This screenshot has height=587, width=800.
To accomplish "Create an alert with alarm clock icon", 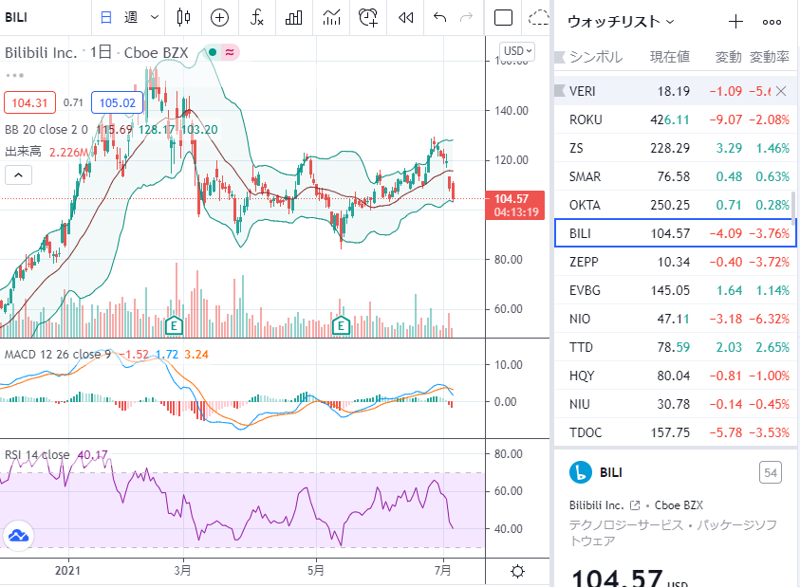I will click(x=368, y=18).
